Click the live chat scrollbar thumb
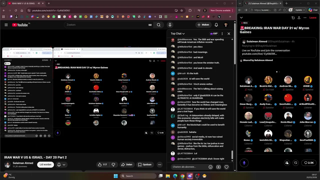The width and height of the screenshot is (320, 180). pos(232,155)
